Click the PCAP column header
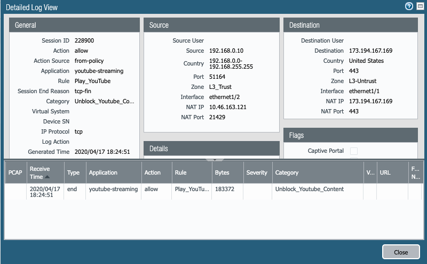 coord(15,172)
